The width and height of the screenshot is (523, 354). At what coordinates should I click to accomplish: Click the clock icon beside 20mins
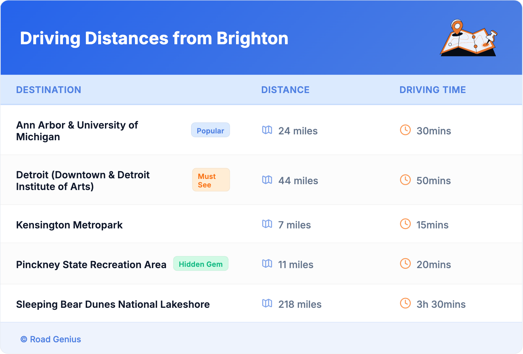click(x=405, y=264)
